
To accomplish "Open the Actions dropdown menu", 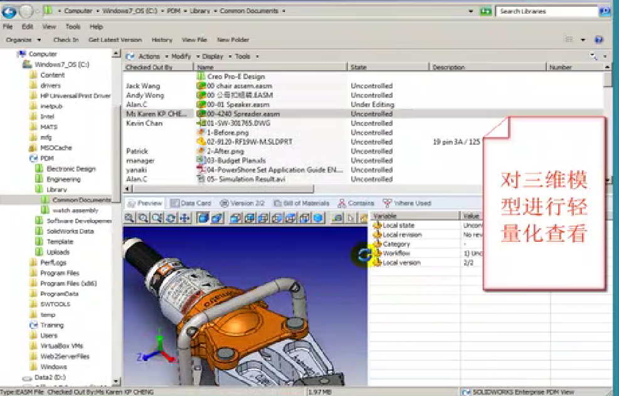I will pyautogui.click(x=153, y=56).
